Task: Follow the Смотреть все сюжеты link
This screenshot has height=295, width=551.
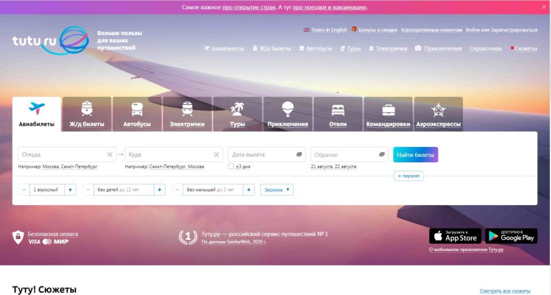Action: (505, 291)
